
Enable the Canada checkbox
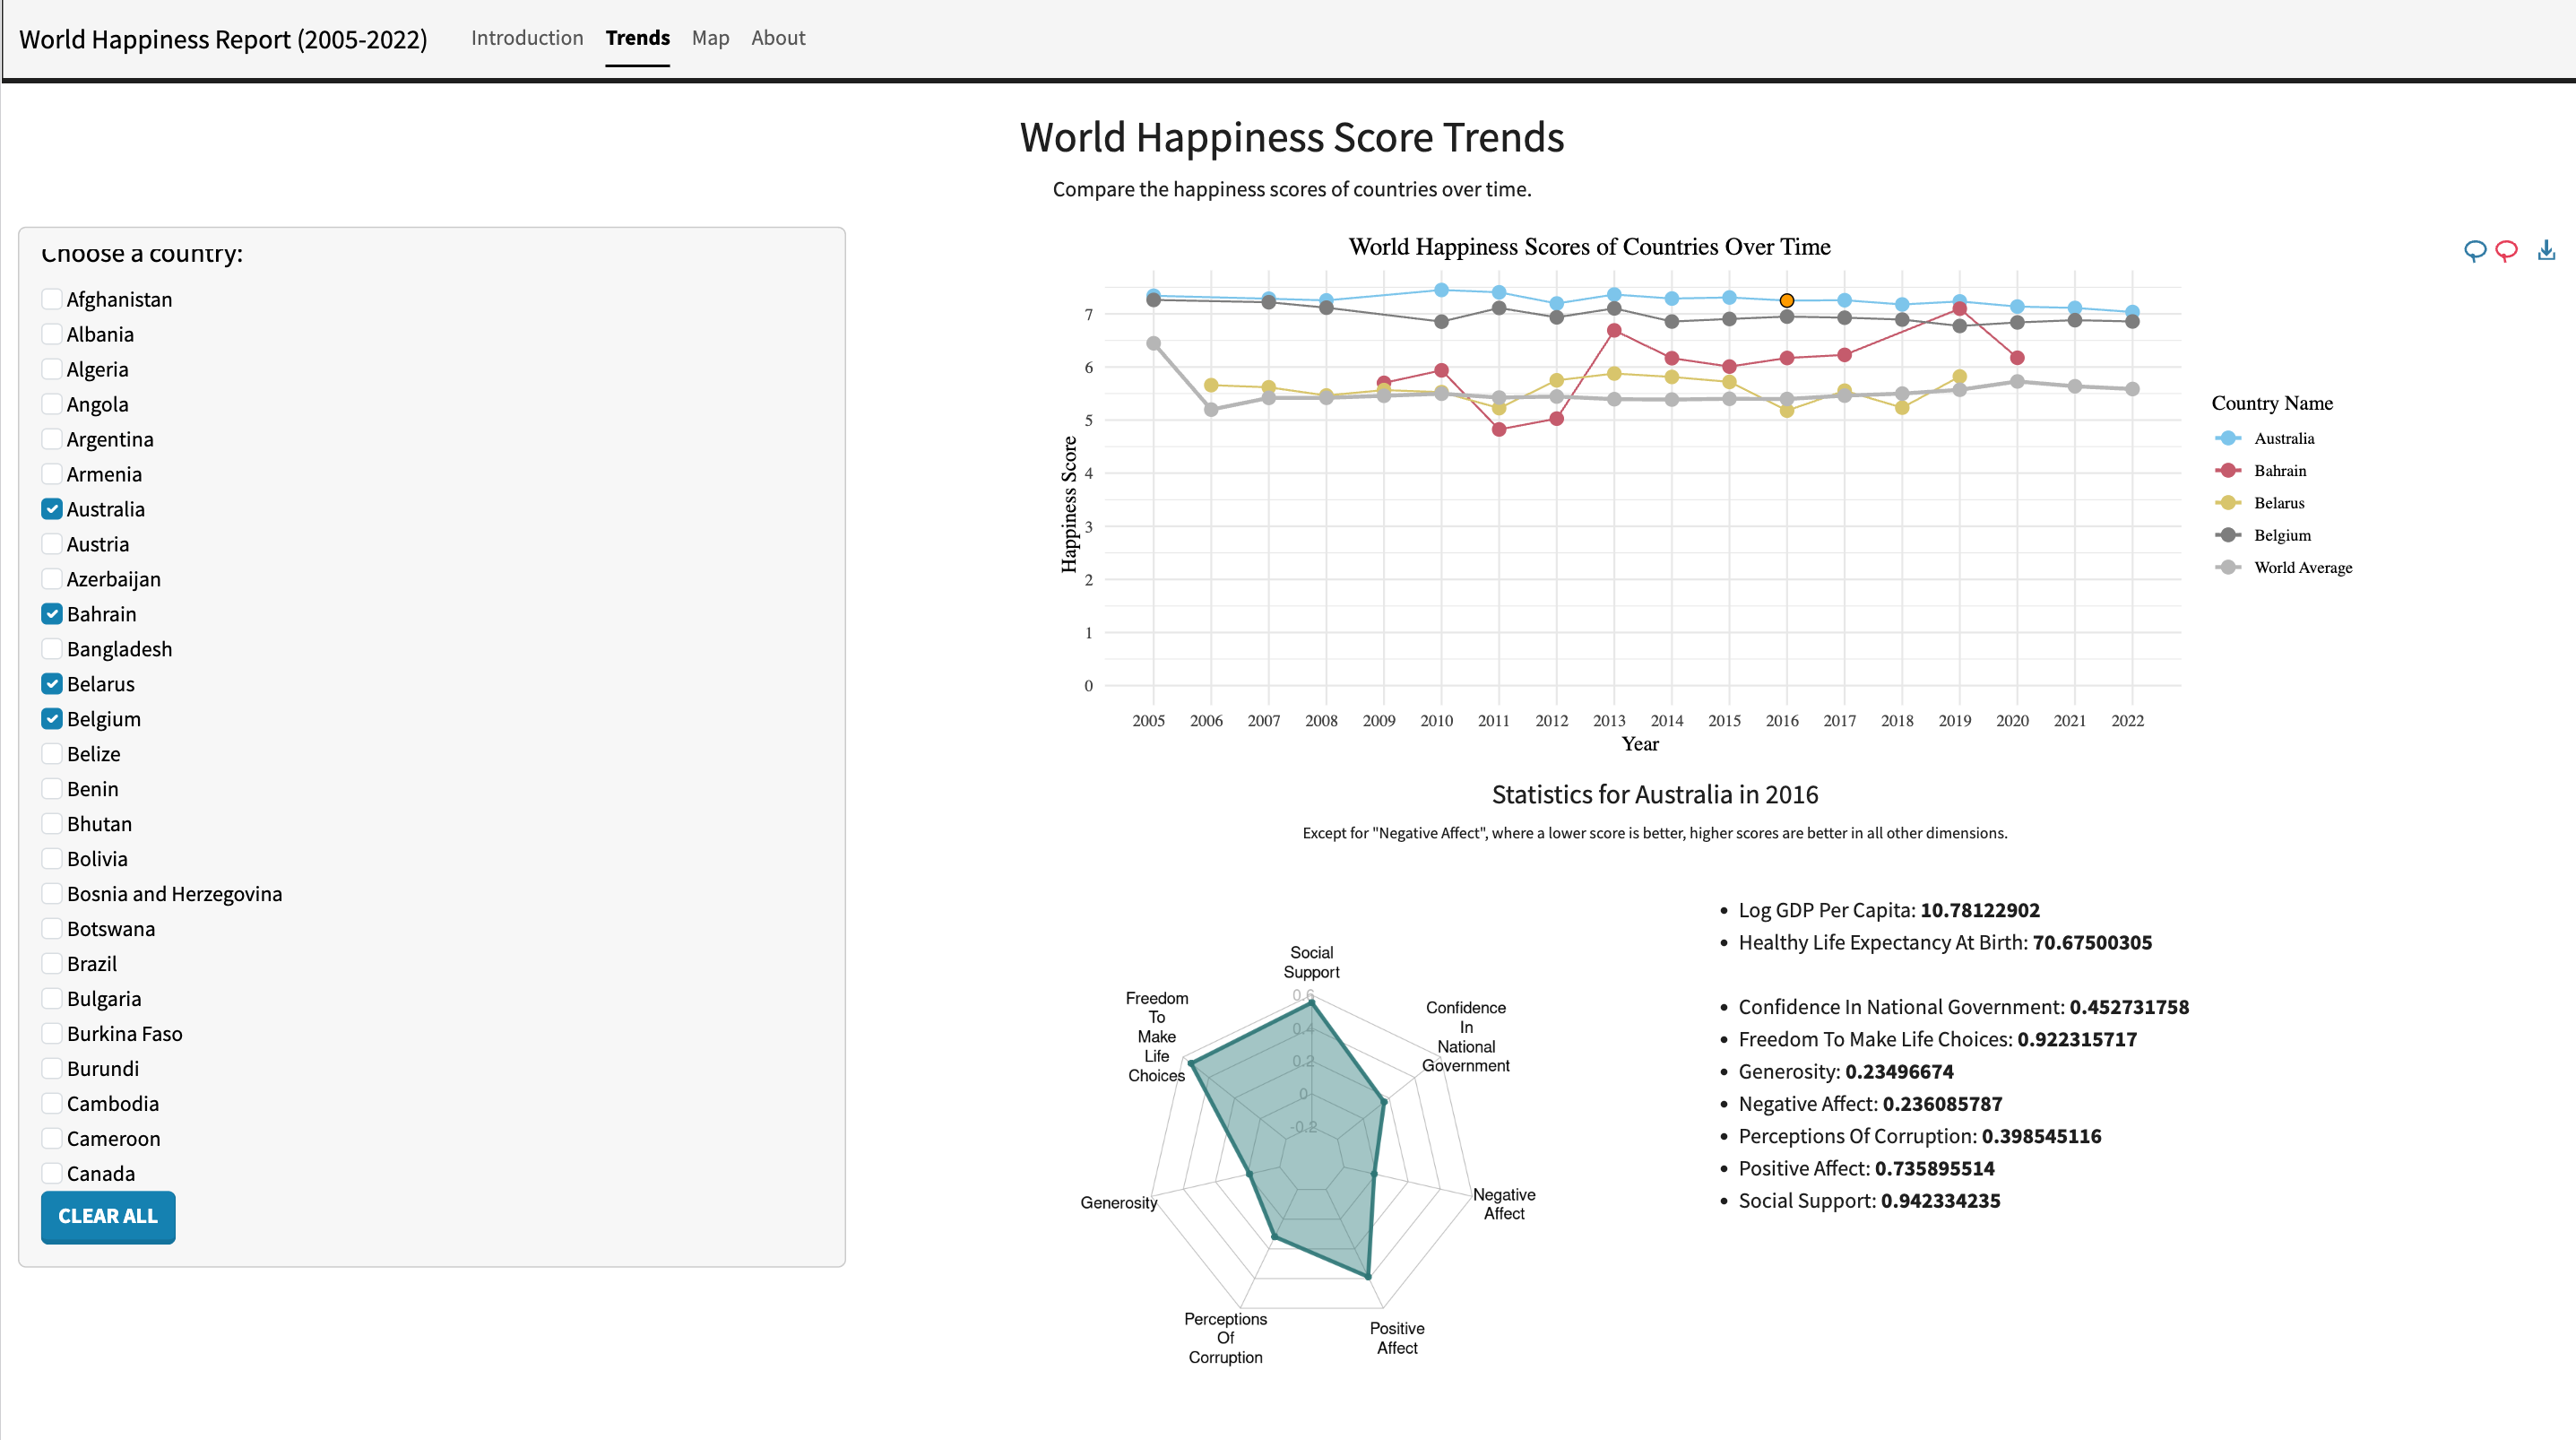click(x=52, y=1172)
